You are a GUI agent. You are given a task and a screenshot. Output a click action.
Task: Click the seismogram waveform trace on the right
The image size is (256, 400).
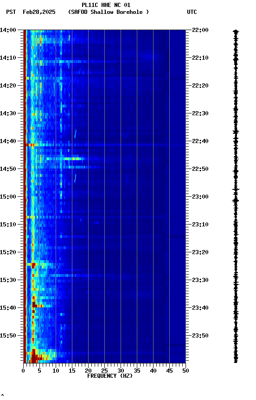click(x=236, y=196)
